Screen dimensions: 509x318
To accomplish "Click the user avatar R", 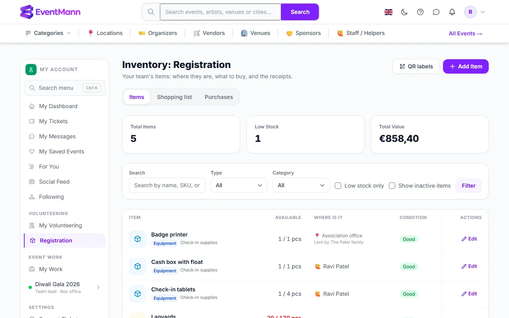I will click(470, 12).
